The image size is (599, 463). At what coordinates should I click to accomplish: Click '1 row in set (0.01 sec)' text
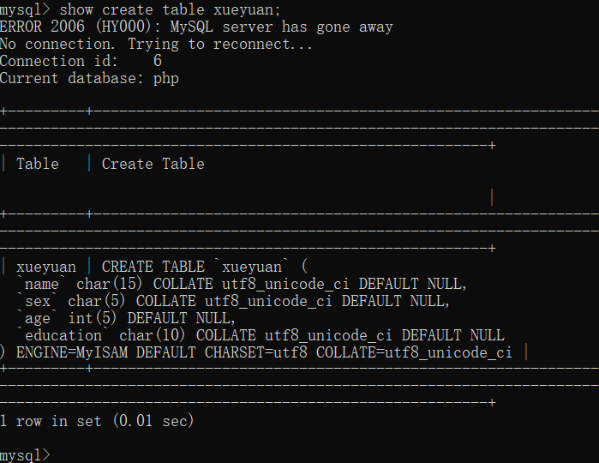tap(97, 421)
